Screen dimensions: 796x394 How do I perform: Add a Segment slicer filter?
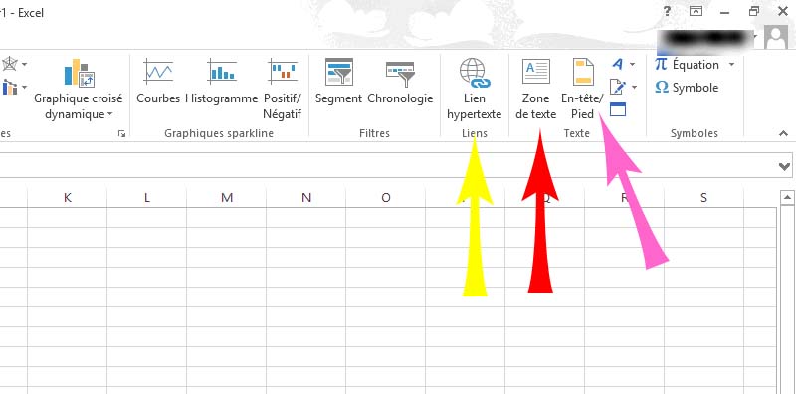(338, 82)
